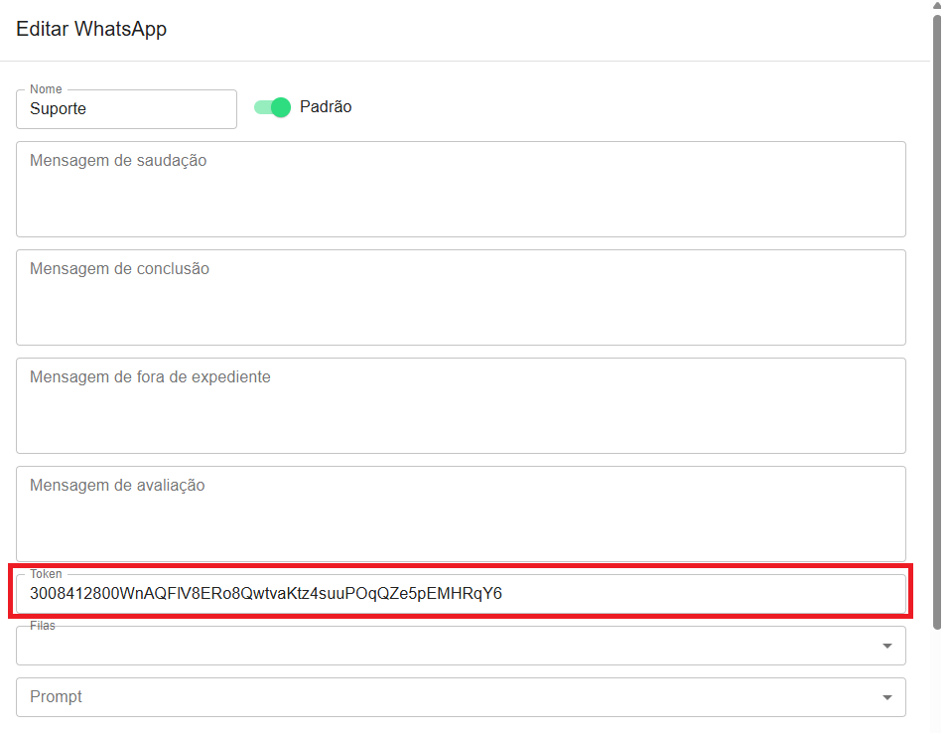Expand the Prompt dropdown
The width and height of the screenshot is (946, 733).
(x=447, y=697)
